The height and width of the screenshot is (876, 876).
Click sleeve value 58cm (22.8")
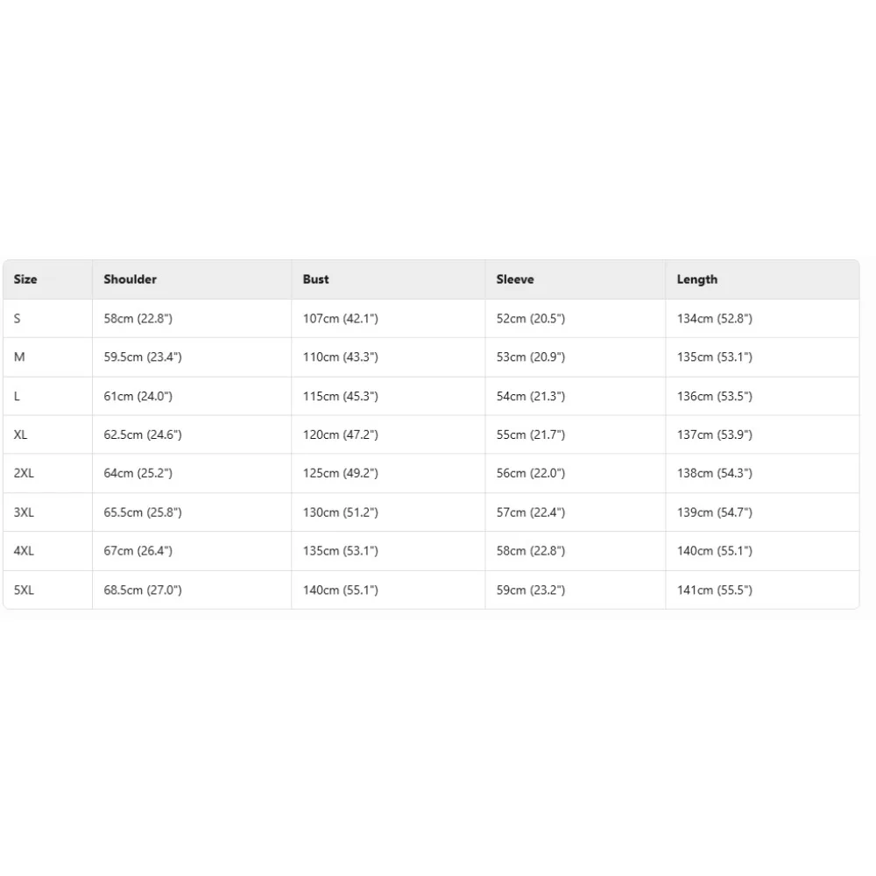[531, 551]
